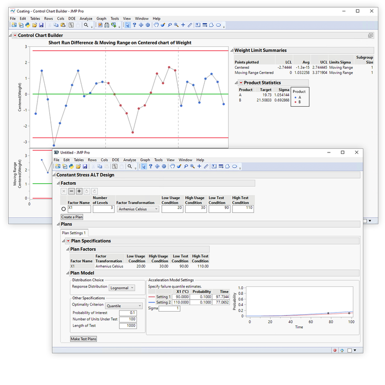Click the plus button to add a factor

click(79, 191)
